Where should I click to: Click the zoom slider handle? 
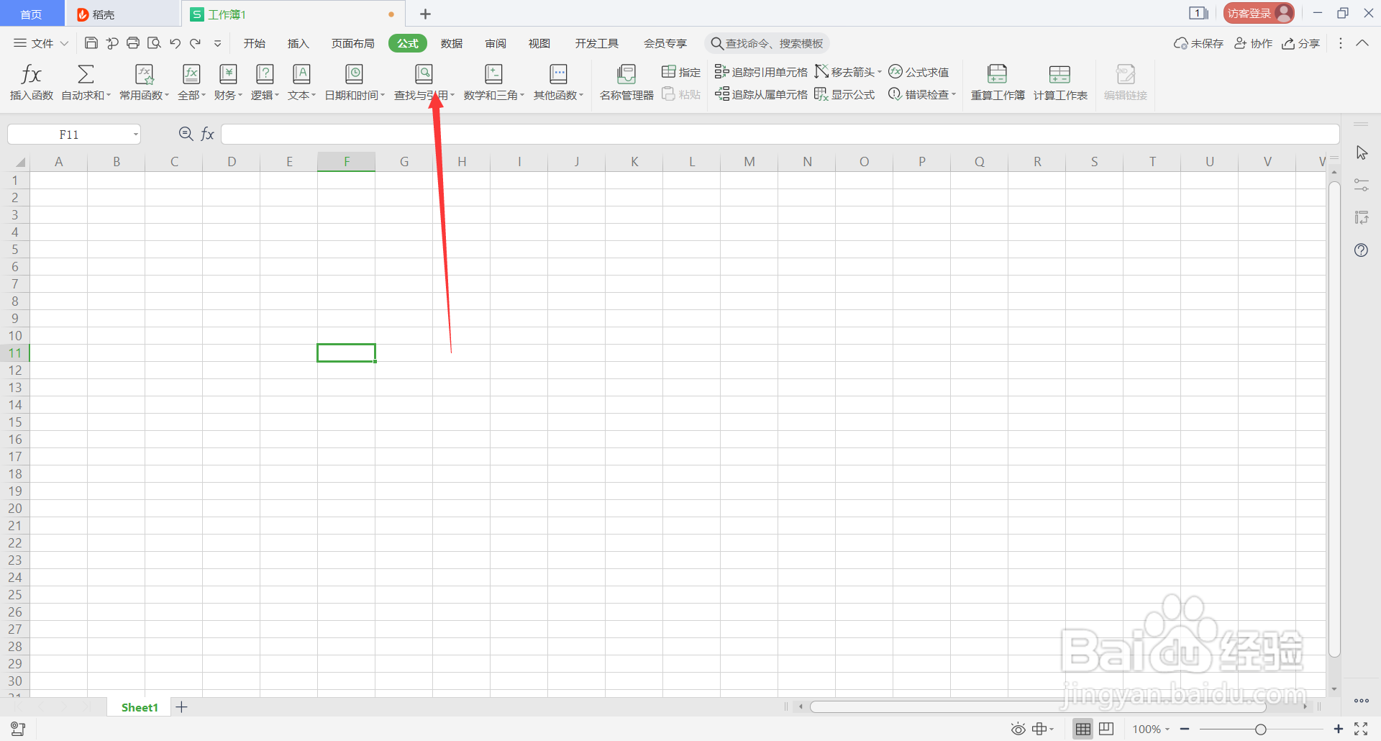1260,729
